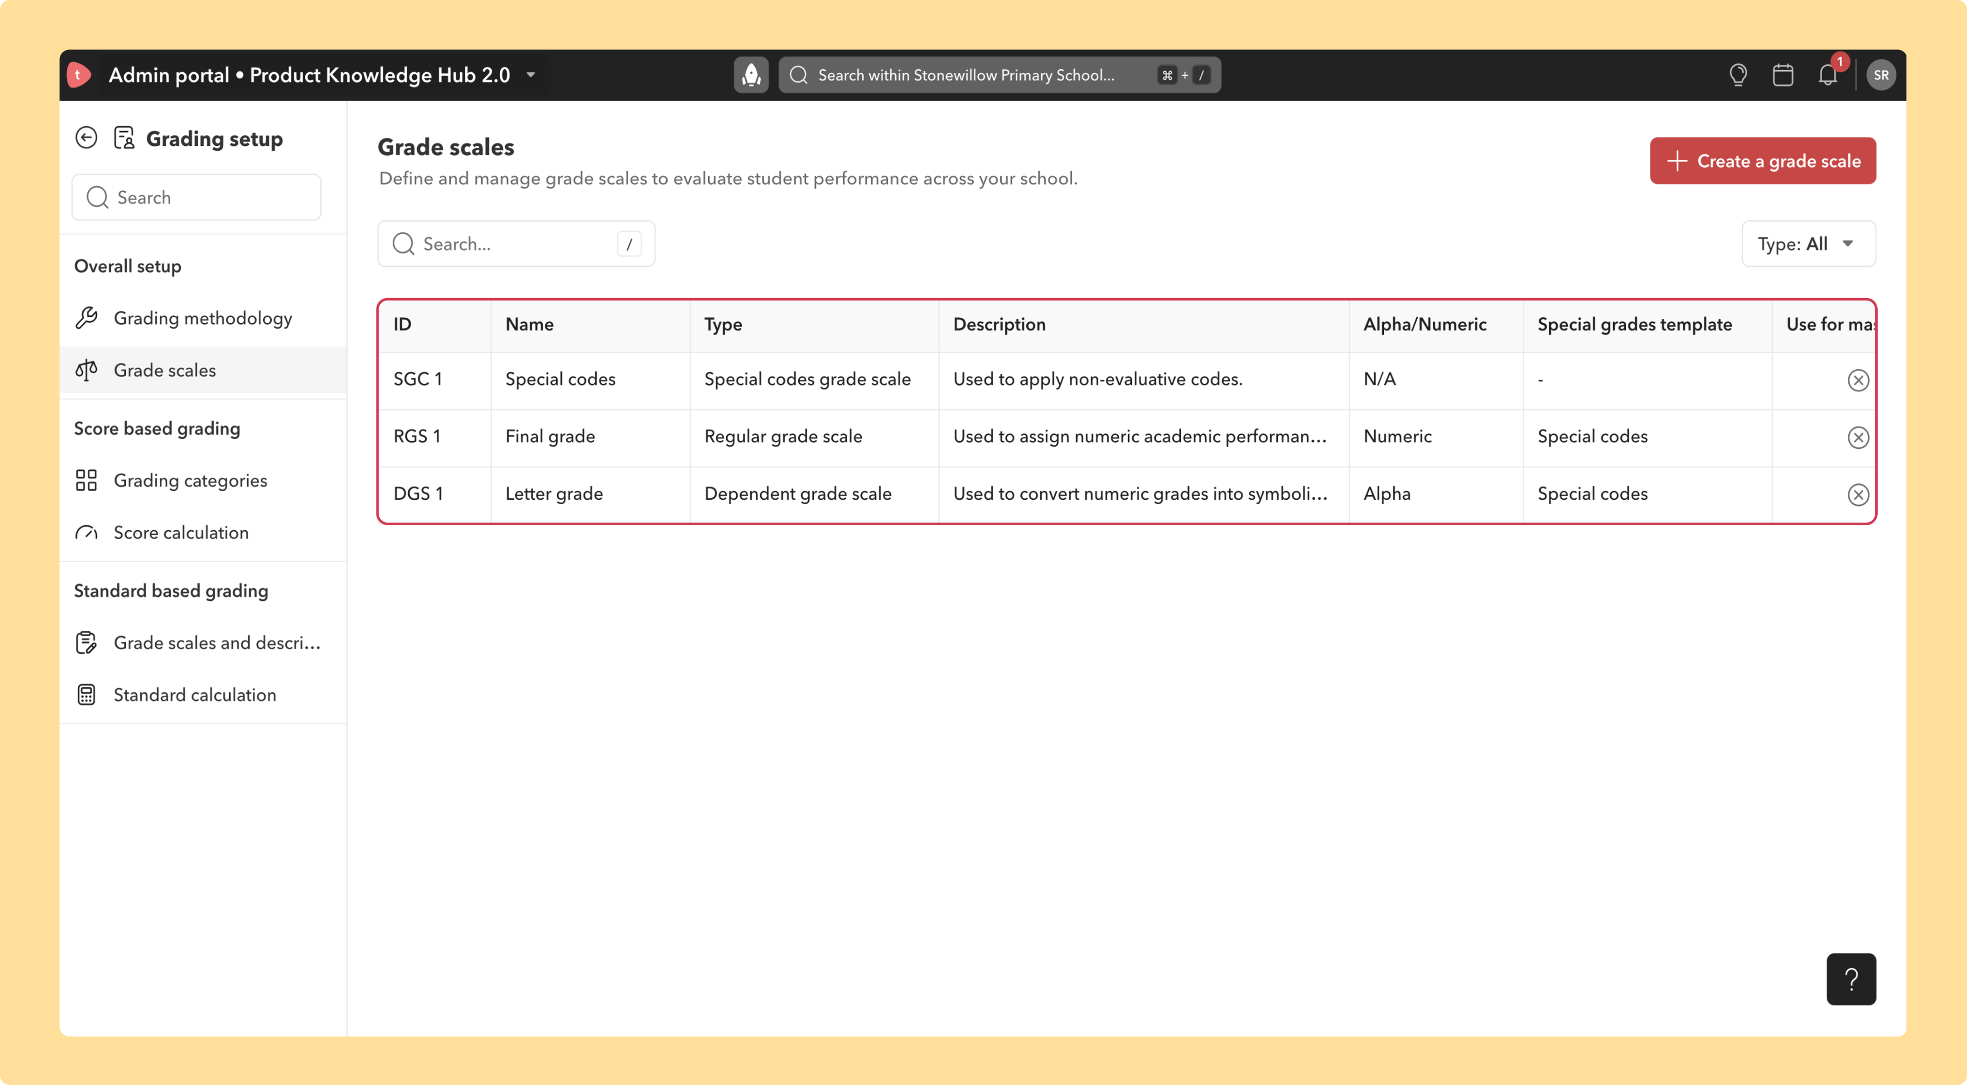Click 'Used to convert numeric grades' description
The height and width of the screenshot is (1085, 1967).
point(1140,494)
